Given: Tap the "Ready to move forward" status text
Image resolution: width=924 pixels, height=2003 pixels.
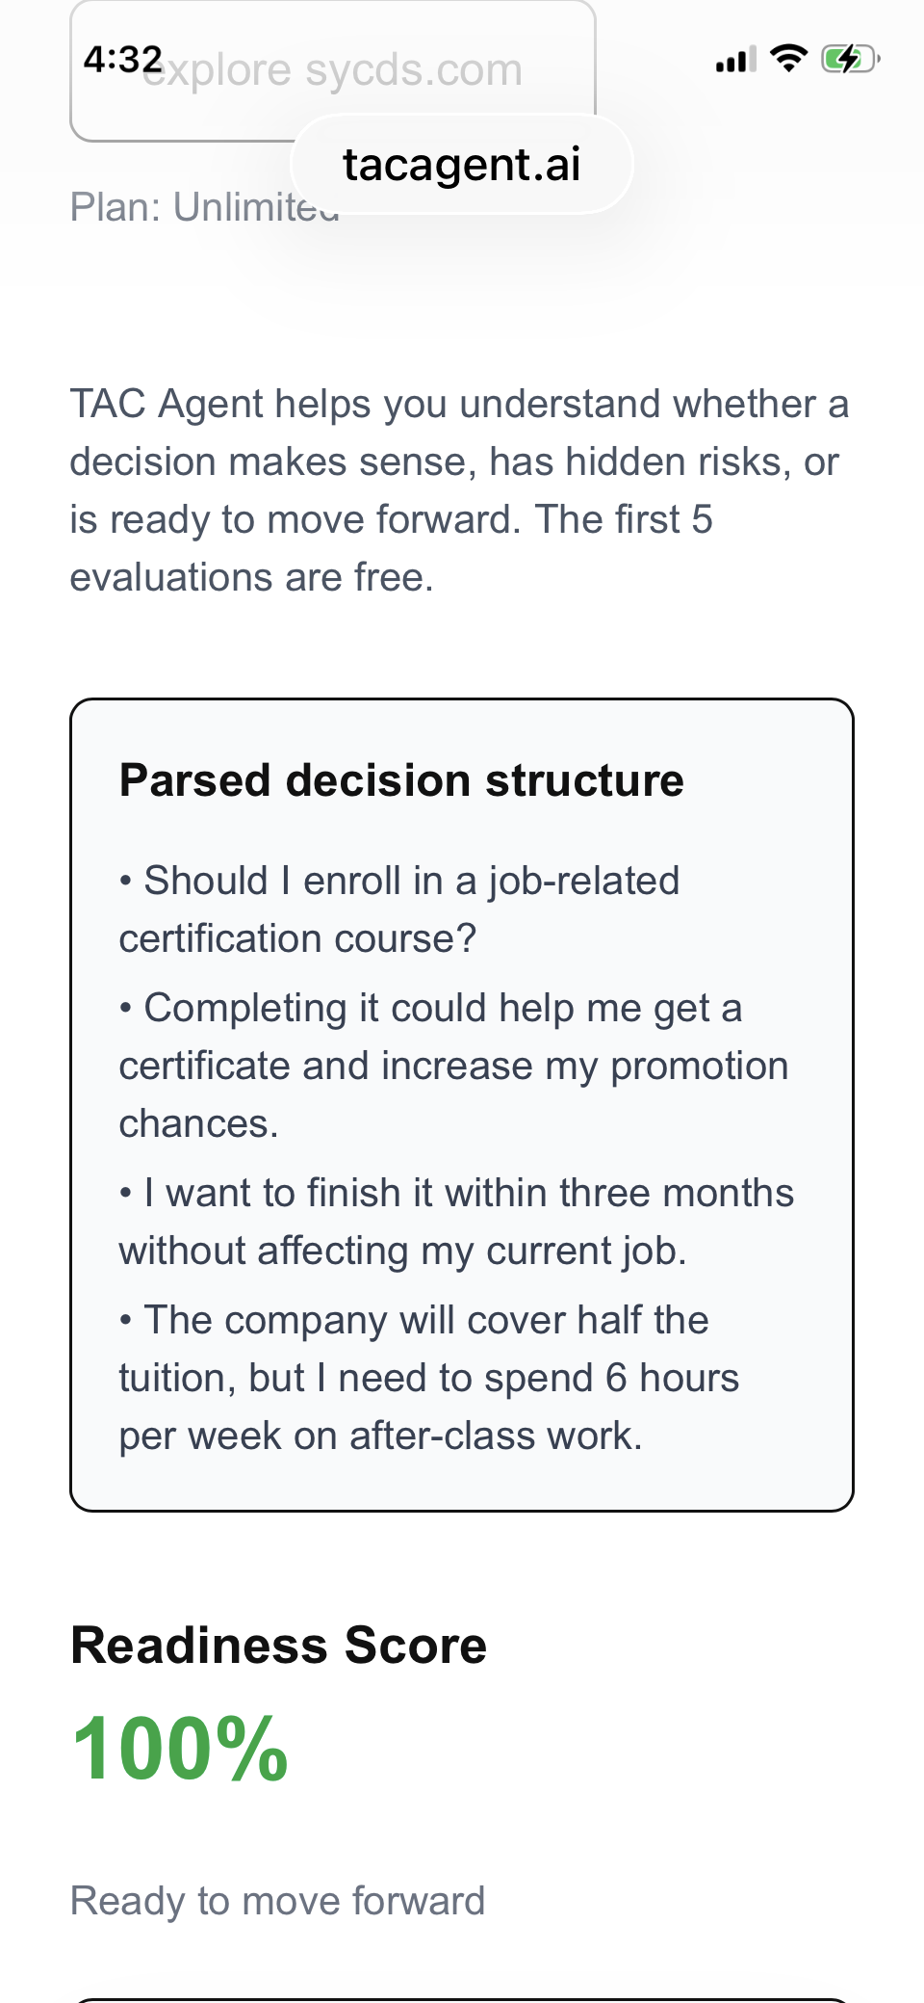Looking at the screenshot, I should coord(278,1901).
